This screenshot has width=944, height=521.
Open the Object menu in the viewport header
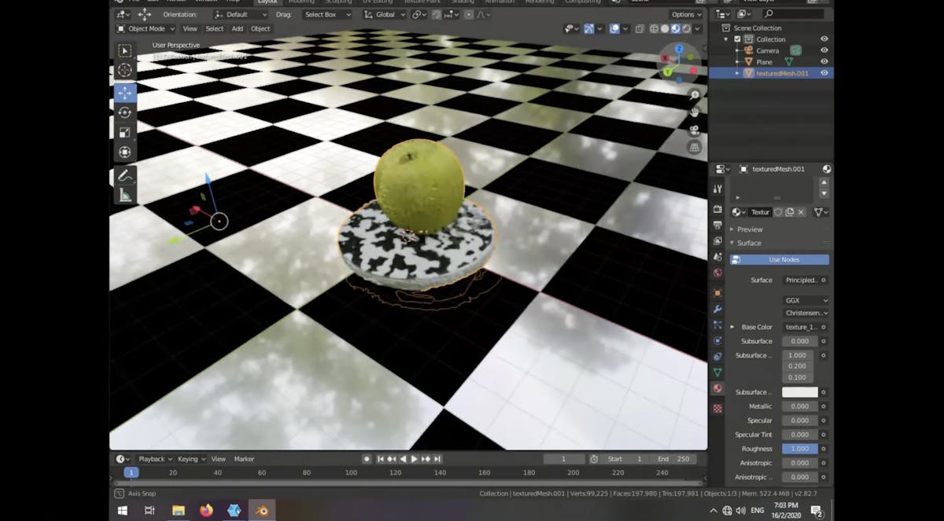click(x=260, y=29)
